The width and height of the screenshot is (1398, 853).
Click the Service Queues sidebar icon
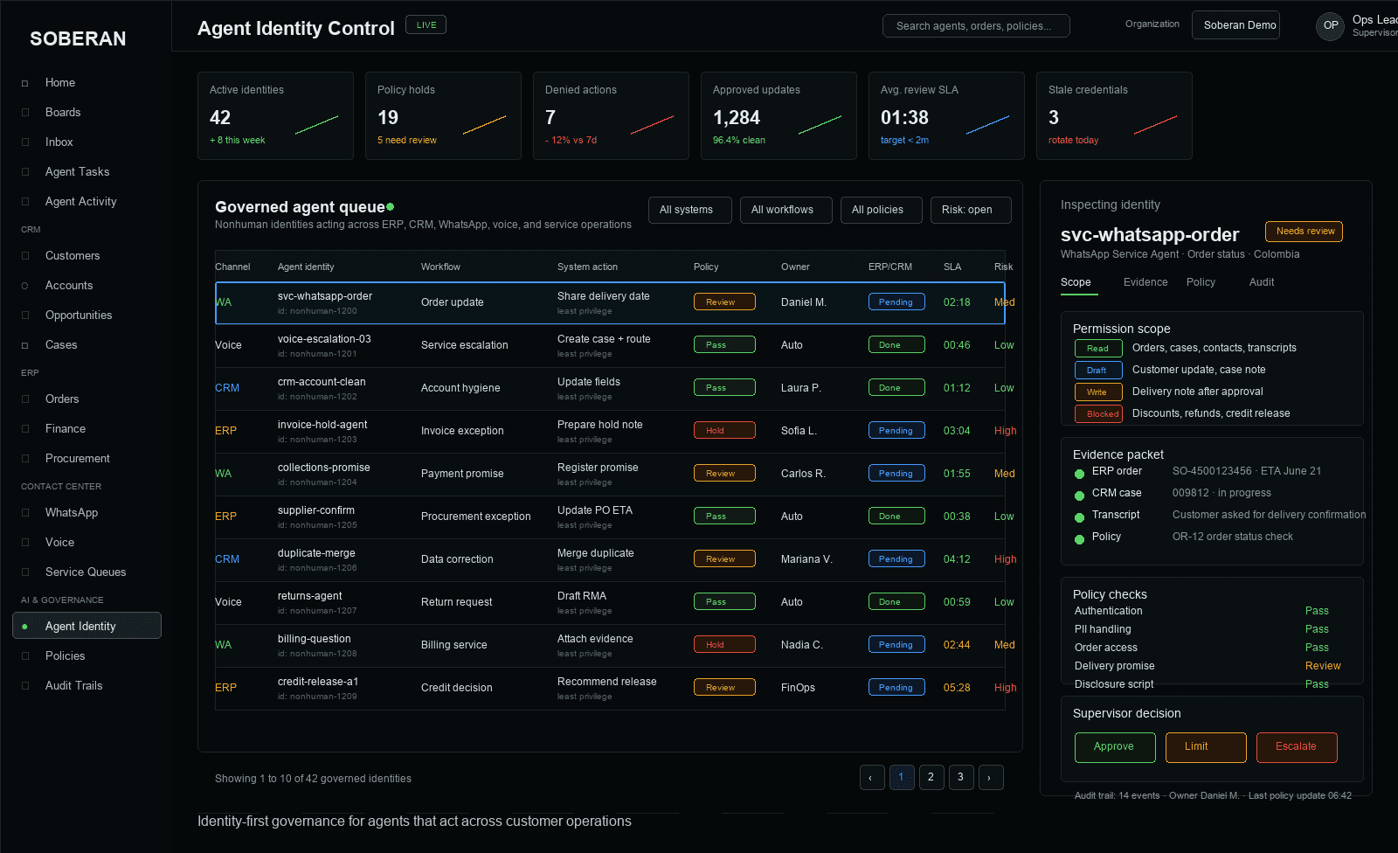25,572
